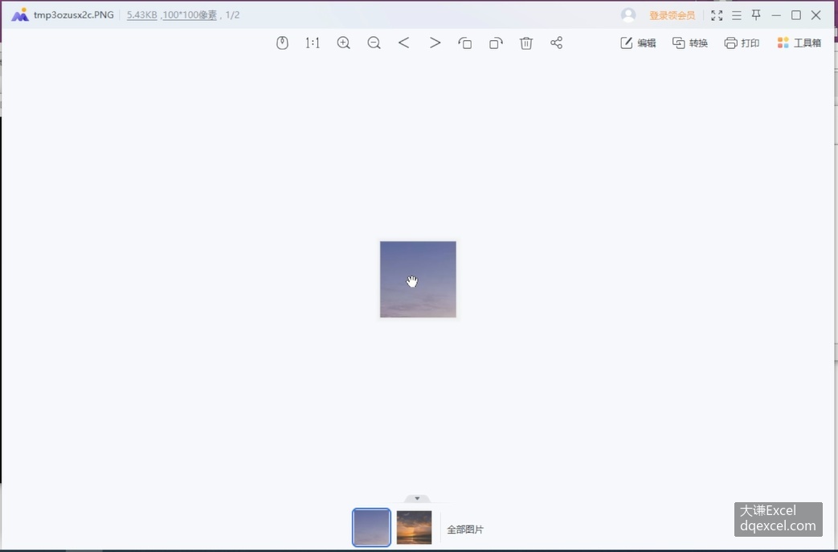This screenshot has height=552, width=838.
Task: Open the 编辑 edit tool
Action: tap(638, 43)
